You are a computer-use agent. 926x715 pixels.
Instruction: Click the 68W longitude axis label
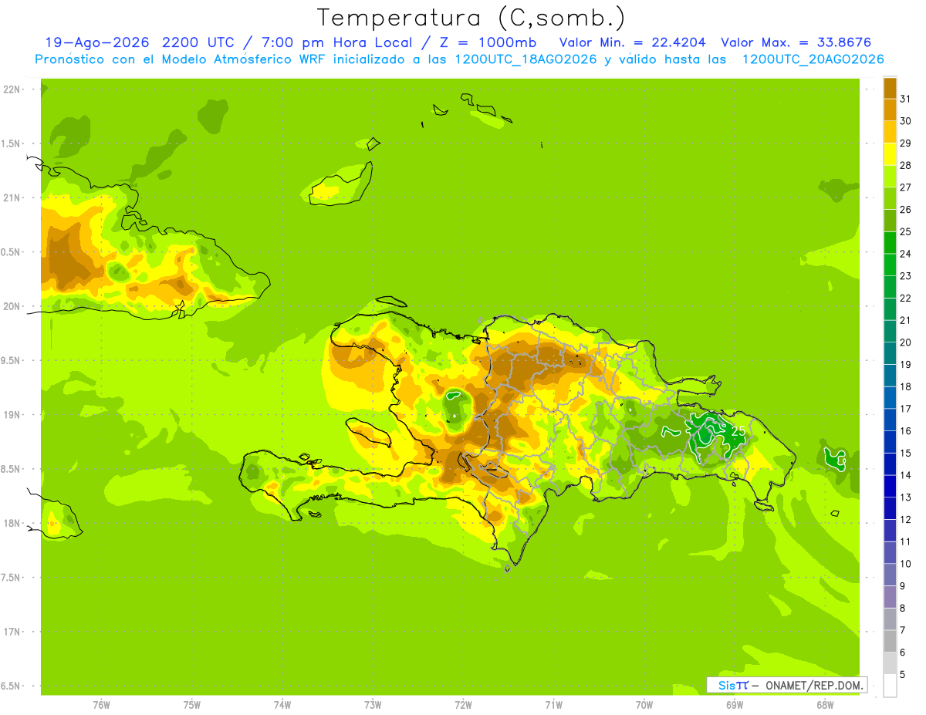(824, 705)
